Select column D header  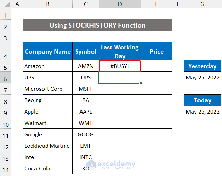pos(120,4)
